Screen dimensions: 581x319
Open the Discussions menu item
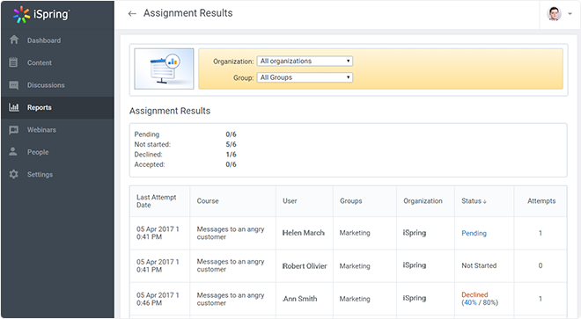point(46,85)
